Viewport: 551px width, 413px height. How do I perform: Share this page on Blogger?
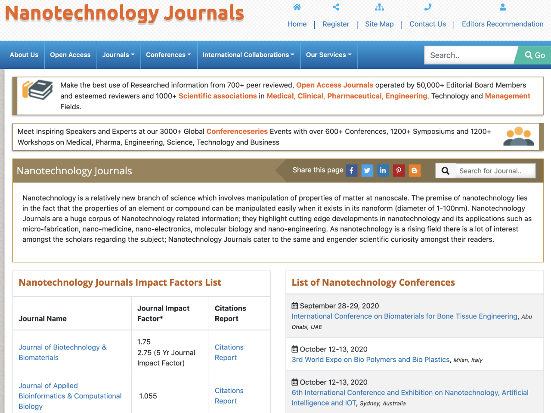coord(415,171)
